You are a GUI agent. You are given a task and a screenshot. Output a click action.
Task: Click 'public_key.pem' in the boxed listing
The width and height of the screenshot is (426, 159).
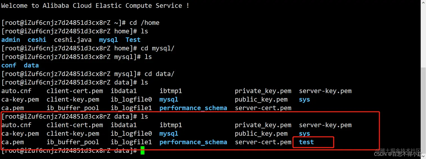click(x=261, y=134)
